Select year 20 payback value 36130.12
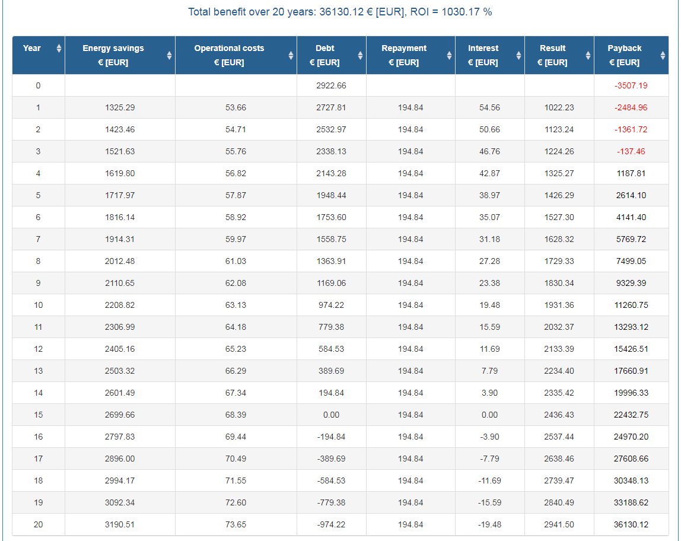This screenshot has height=541, width=681. point(631,524)
